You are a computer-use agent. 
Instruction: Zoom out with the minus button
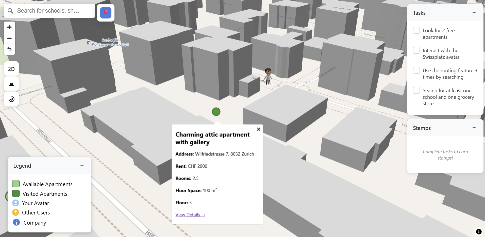pos(9,38)
